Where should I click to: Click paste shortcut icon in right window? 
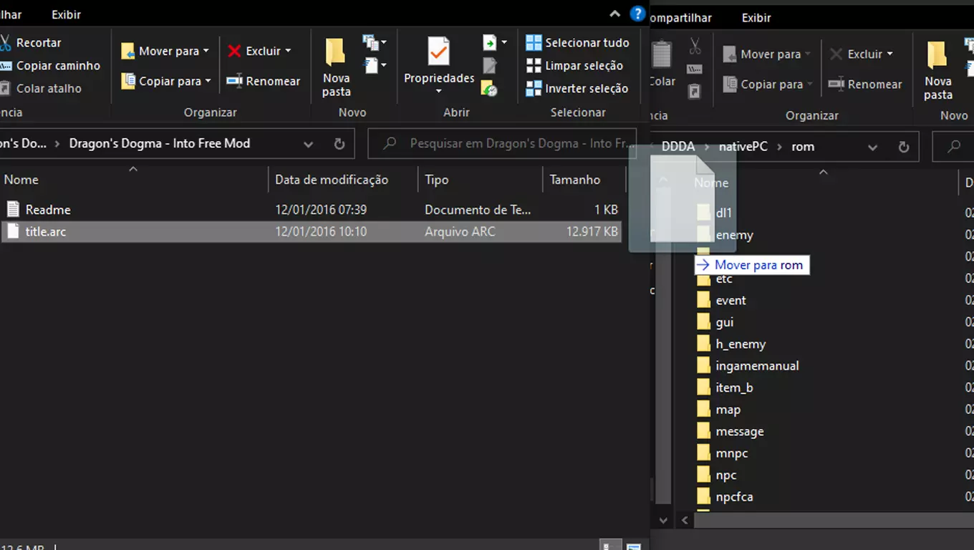click(x=695, y=92)
